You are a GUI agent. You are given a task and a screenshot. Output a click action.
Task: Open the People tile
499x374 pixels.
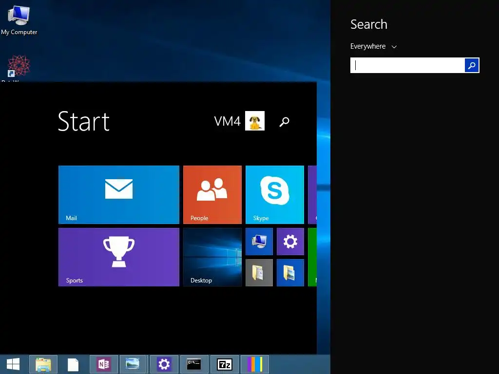(x=212, y=195)
